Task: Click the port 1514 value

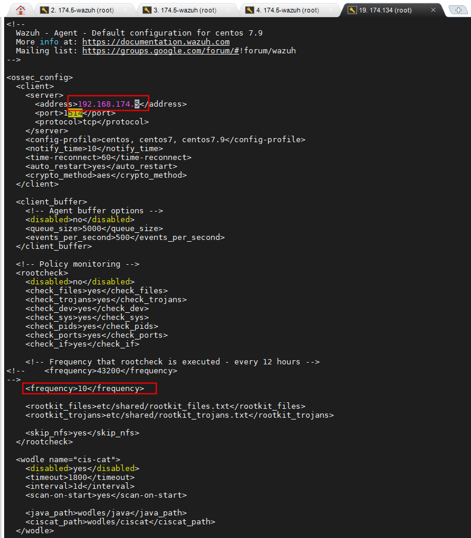Action: coord(73,113)
